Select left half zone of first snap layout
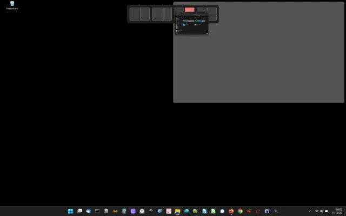 [135, 14]
